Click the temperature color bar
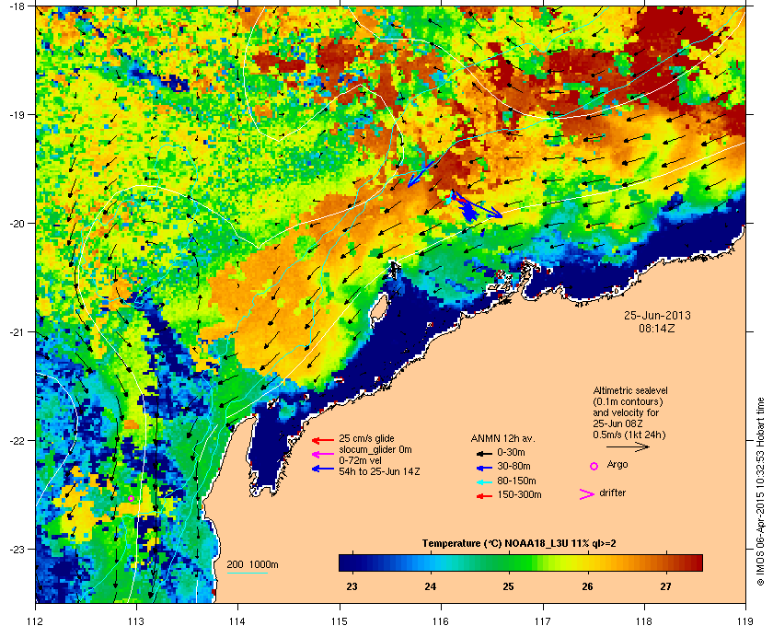Screen dimensions: 773x626 pos(521,562)
